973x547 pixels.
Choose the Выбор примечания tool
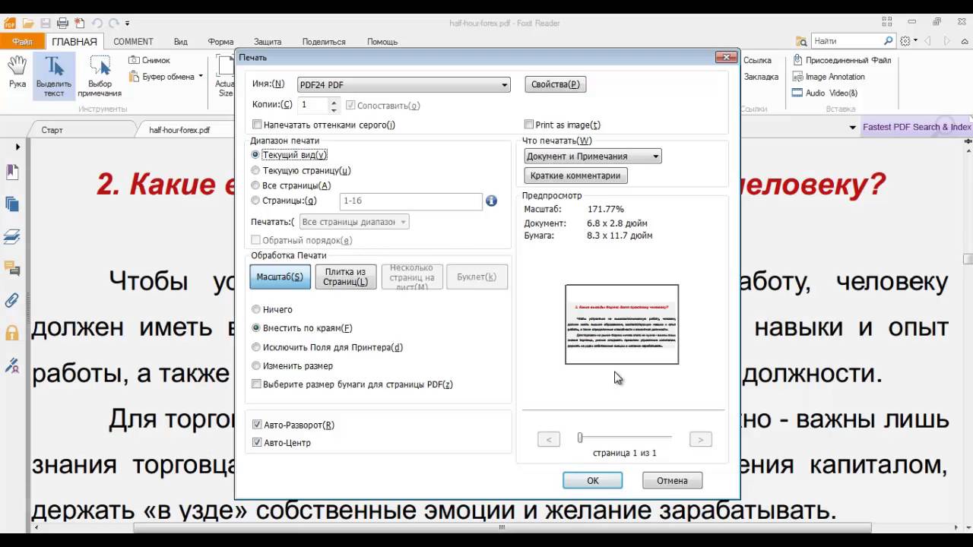(100, 75)
